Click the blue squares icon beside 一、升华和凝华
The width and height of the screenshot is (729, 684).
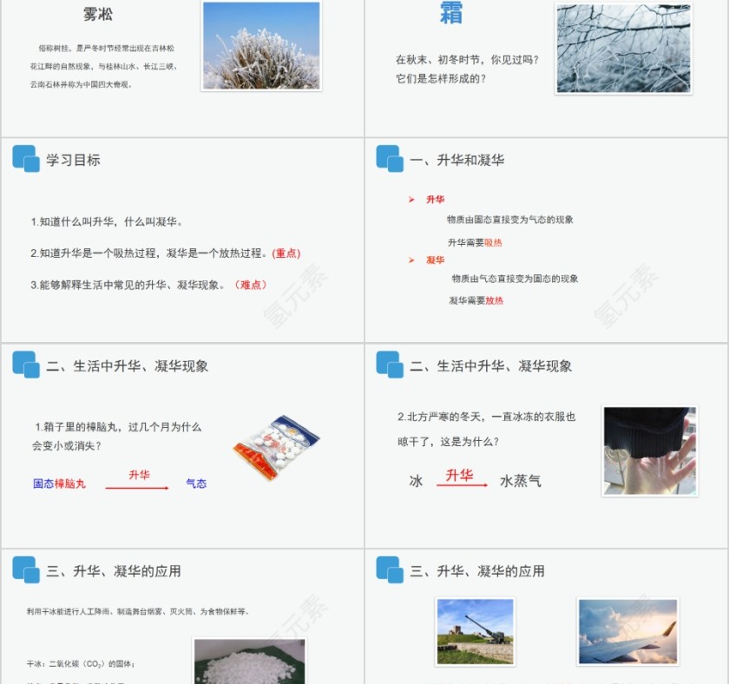(x=388, y=159)
